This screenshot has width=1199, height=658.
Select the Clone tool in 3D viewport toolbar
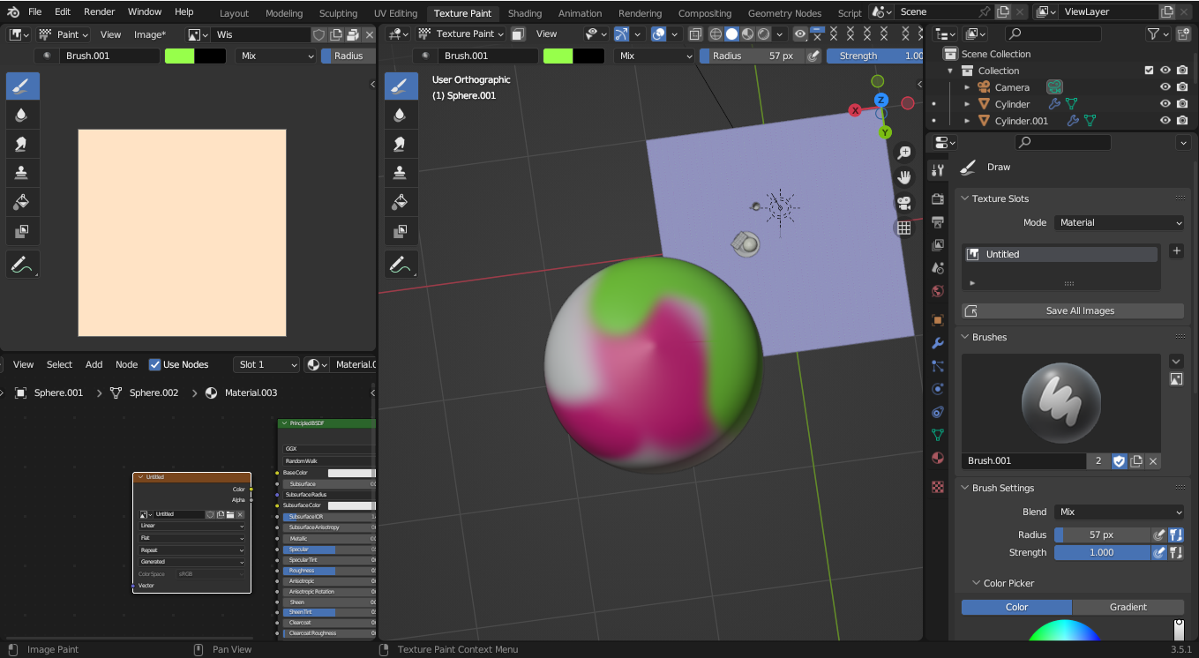(x=401, y=174)
